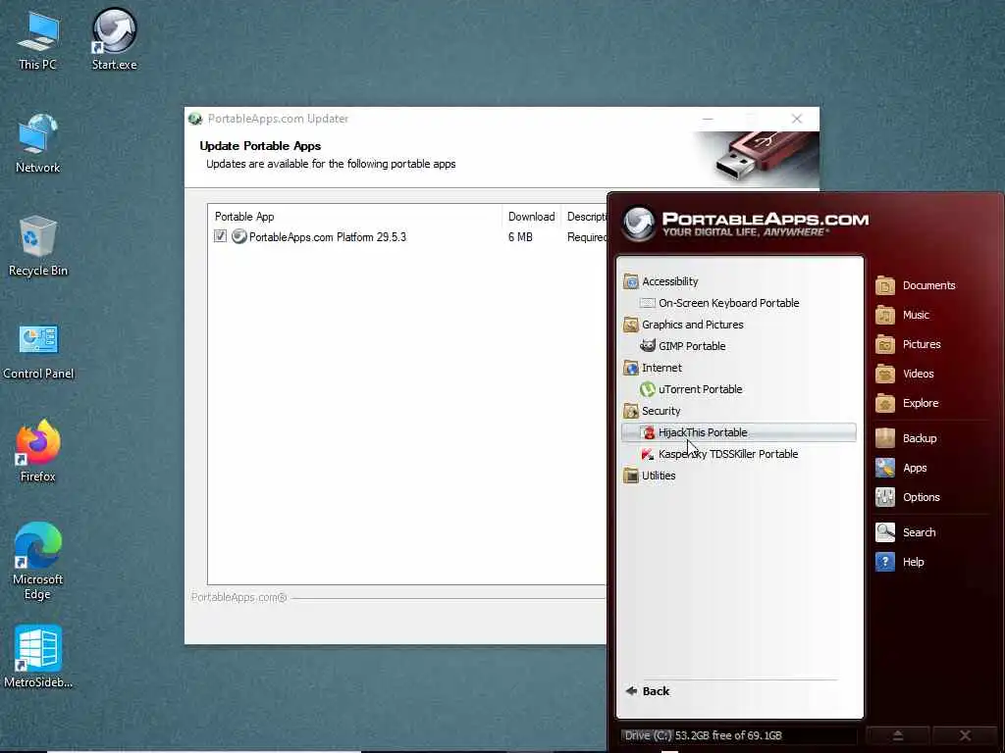Select the Start.exe desktop shortcut
The image size is (1005, 753).
click(x=114, y=39)
